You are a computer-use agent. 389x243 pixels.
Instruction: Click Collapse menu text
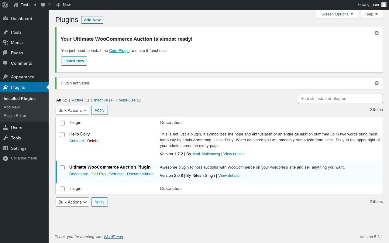(x=24, y=158)
